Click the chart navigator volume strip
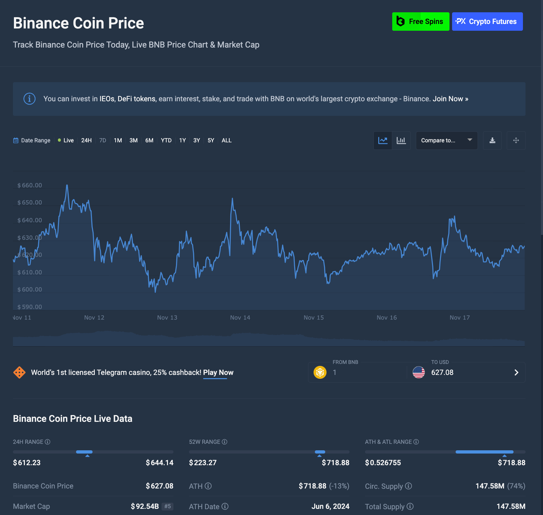This screenshot has width=543, height=515. click(x=269, y=338)
